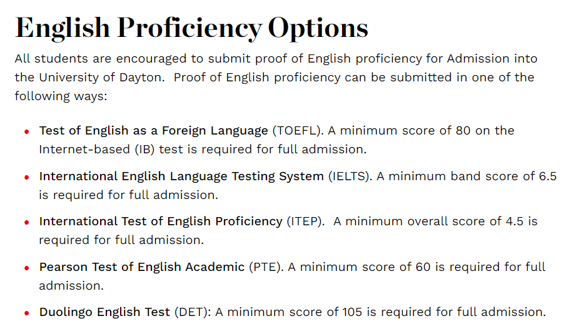Viewport: 564px width, 326px height.
Task: Click the red bullet beside the IELTS item
Action: 27,177
